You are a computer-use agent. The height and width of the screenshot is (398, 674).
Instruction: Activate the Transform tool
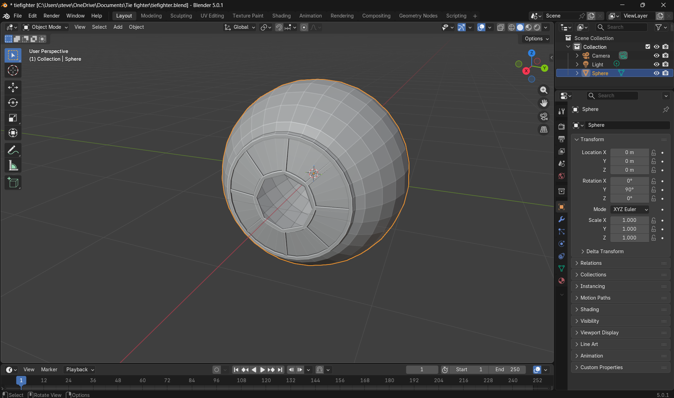pyautogui.click(x=13, y=133)
